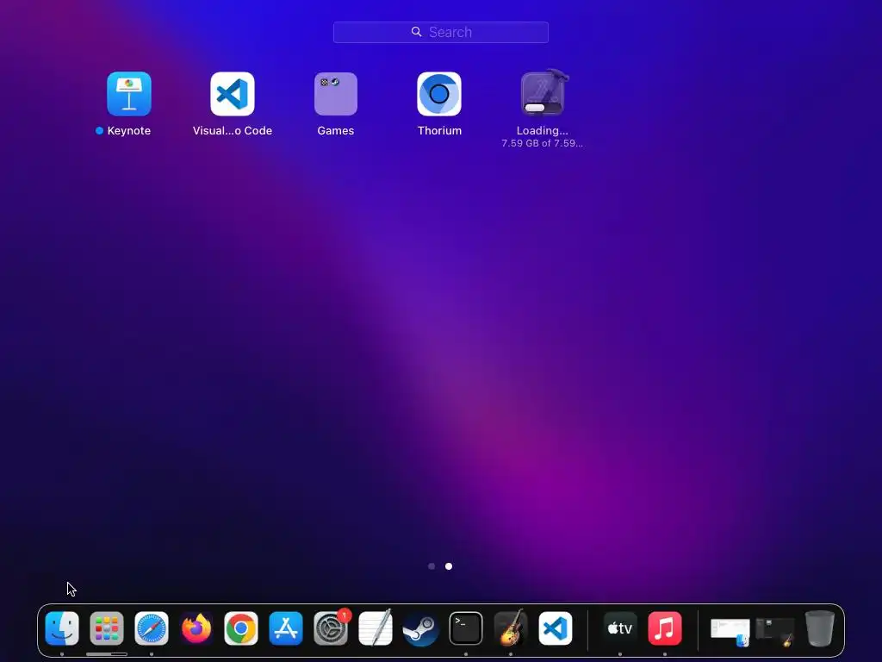
Task: Click the Loading progress bar on Xcode
Action: [x=543, y=108]
